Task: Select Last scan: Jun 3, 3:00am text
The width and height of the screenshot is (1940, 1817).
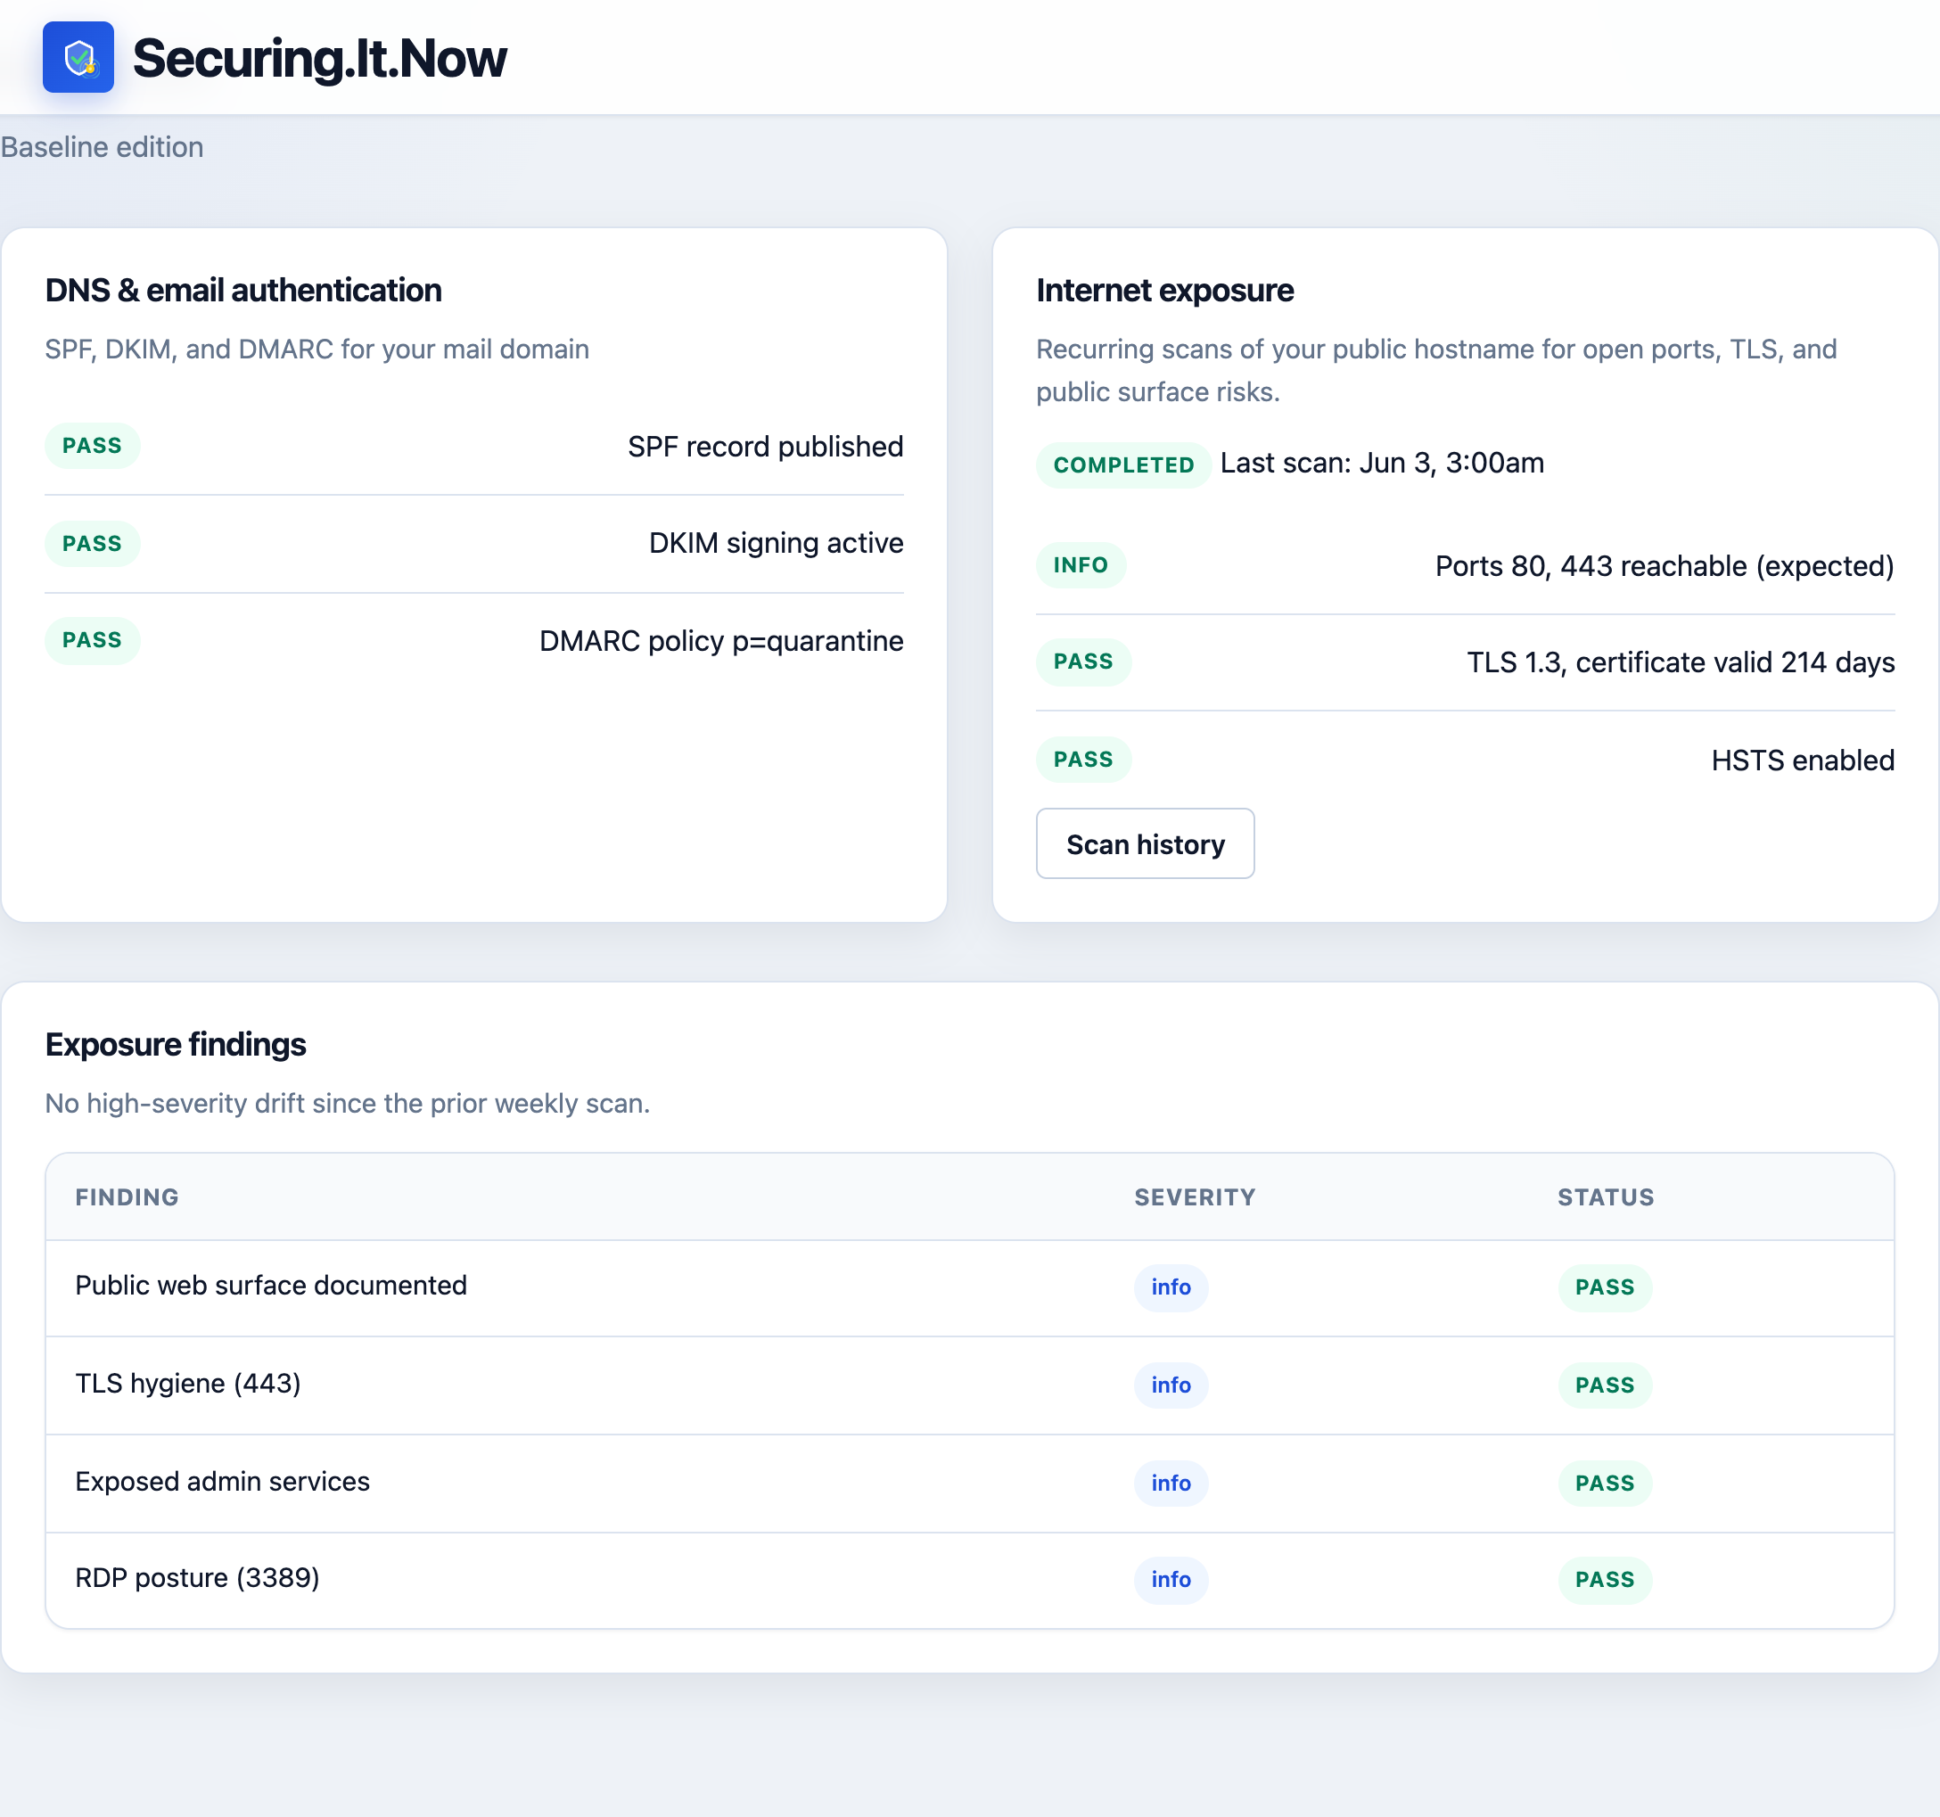Action: [x=1382, y=463]
